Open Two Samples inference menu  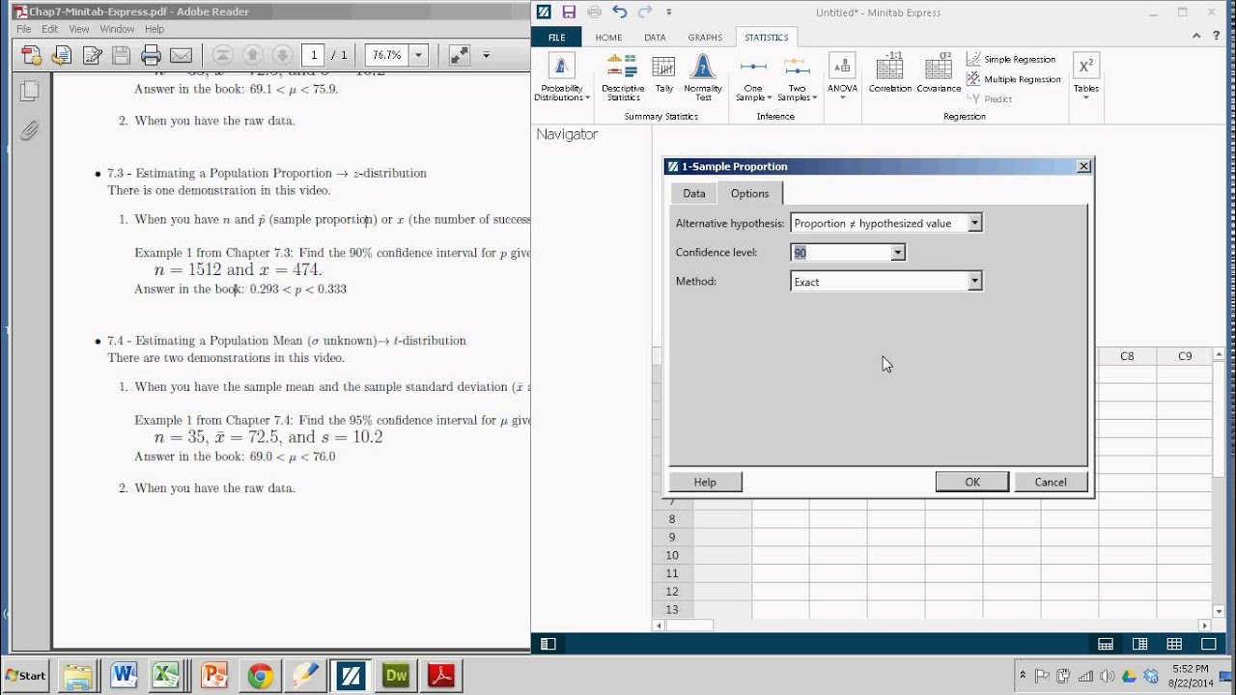coord(797,78)
